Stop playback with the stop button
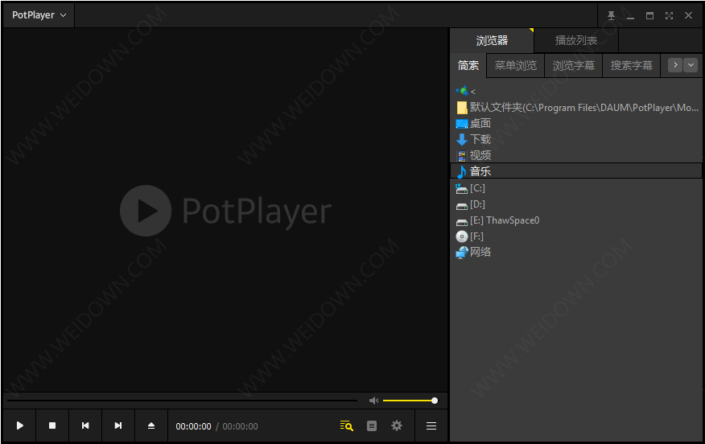The image size is (705, 444). (52, 425)
